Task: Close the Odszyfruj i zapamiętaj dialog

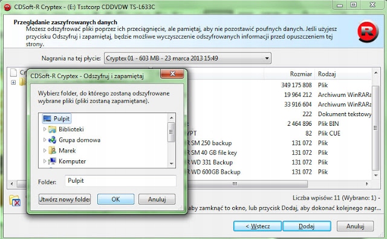Action: coord(172,74)
